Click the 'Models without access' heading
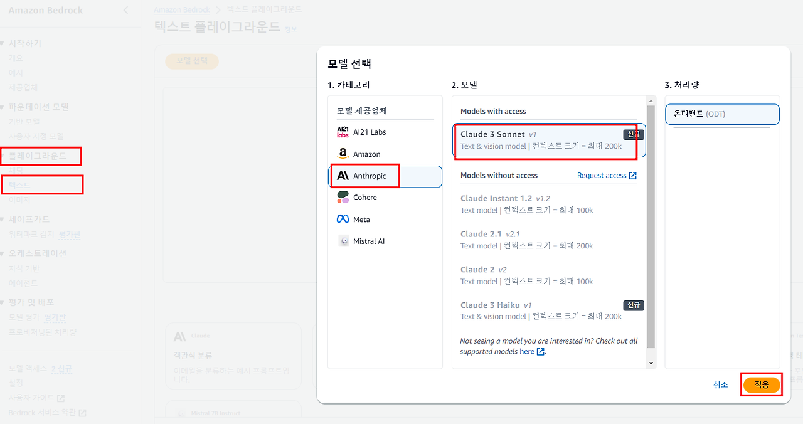Screen dimensions: 803x424 coord(499,176)
